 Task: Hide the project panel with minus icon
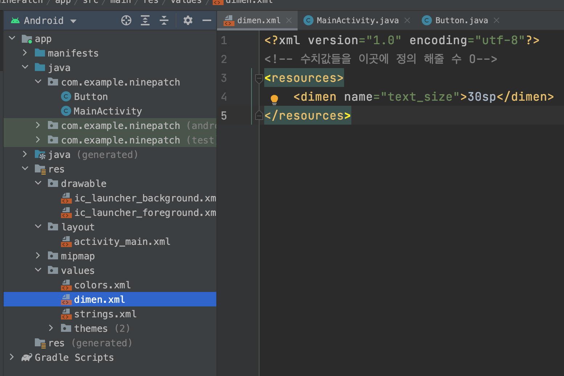pos(207,20)
